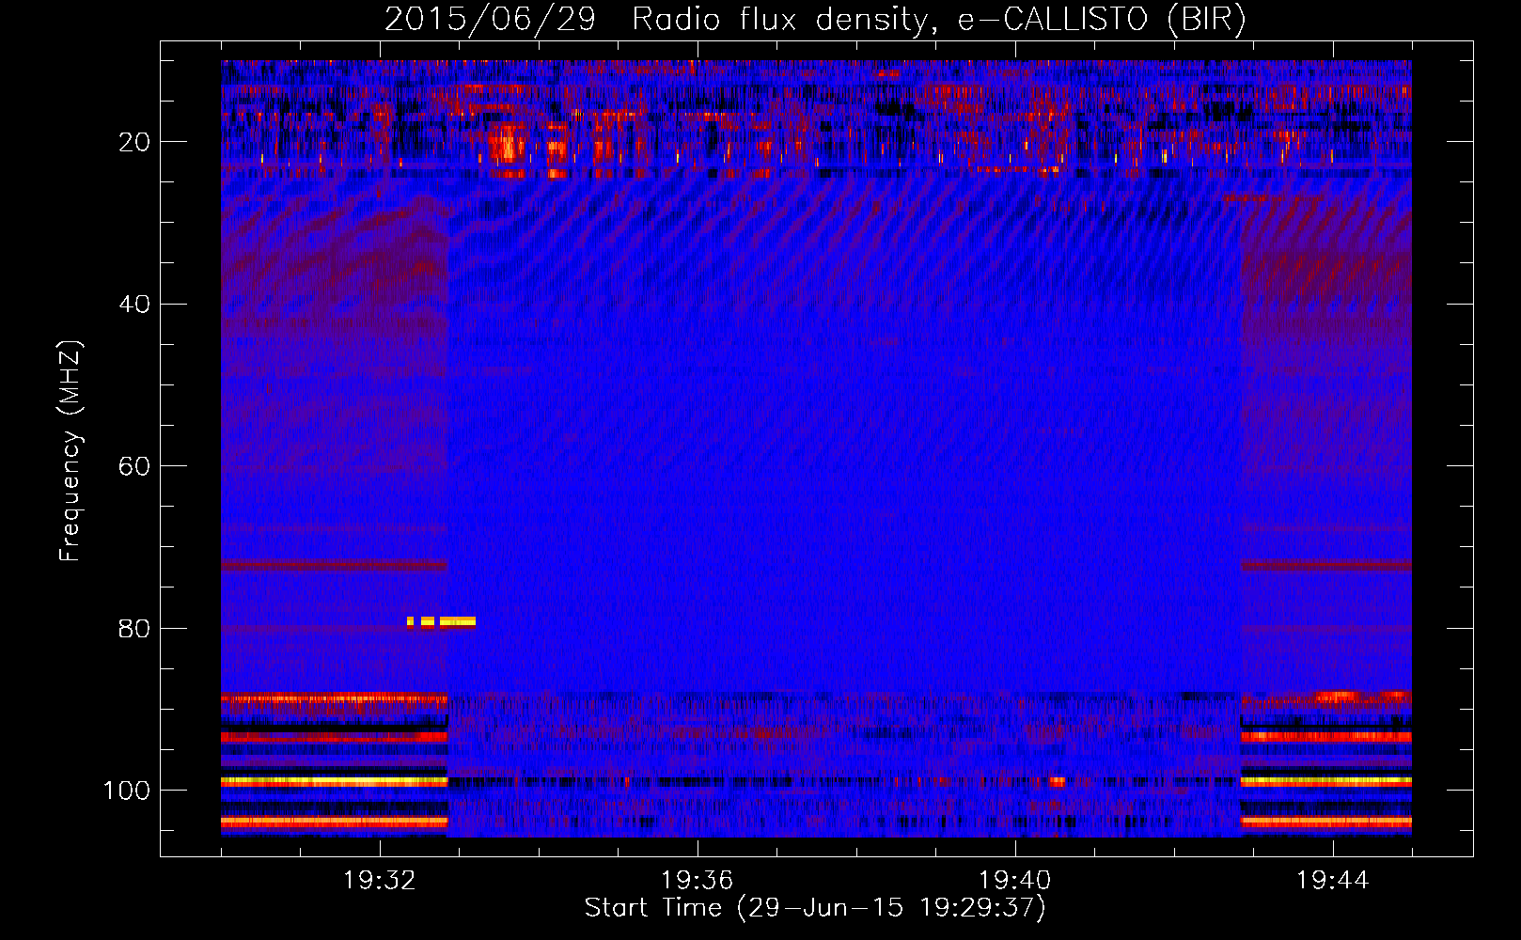The image size is (1521, 940).
Task: Click the 'Start Time (29-Jun-15 19:29:37)' label
Action: 815,908
